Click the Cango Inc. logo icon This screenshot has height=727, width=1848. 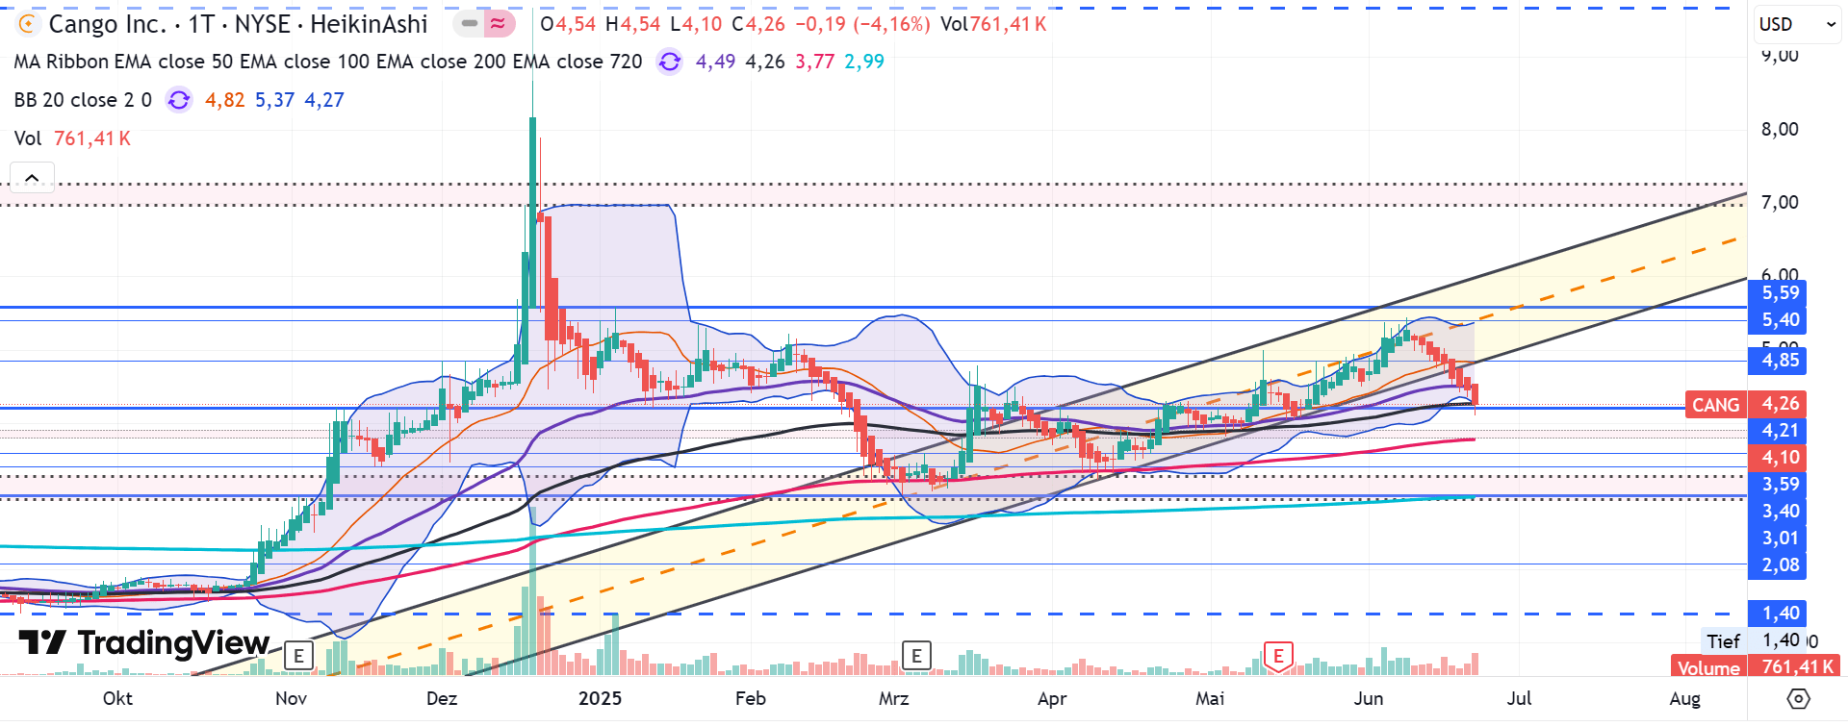(x=28, y=24)
